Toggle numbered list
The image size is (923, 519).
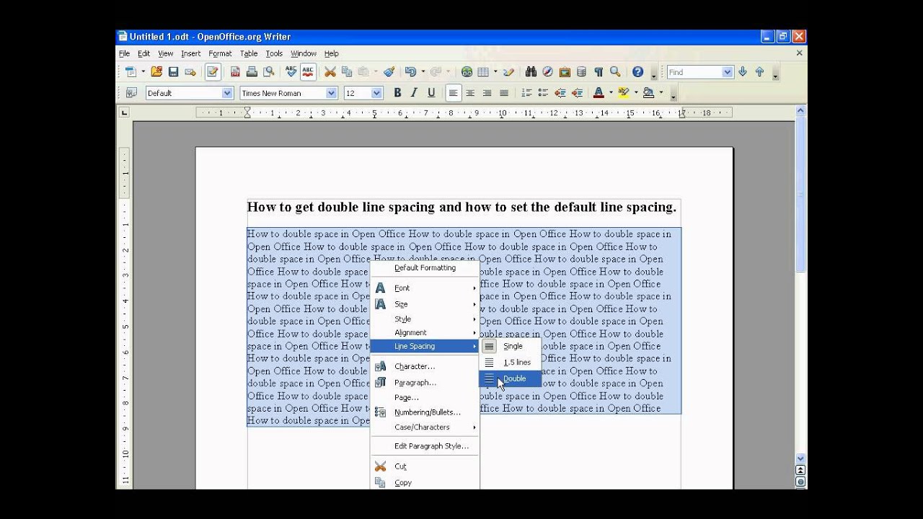[526, 93]
